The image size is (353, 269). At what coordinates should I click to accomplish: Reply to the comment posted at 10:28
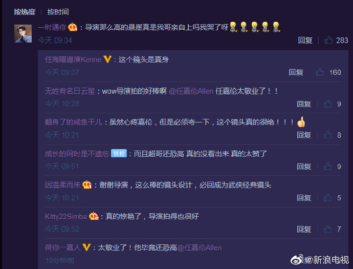pyautogui.click(x=304, y=104)
